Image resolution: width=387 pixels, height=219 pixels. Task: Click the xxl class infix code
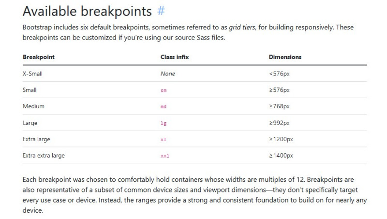coord(165,156)
